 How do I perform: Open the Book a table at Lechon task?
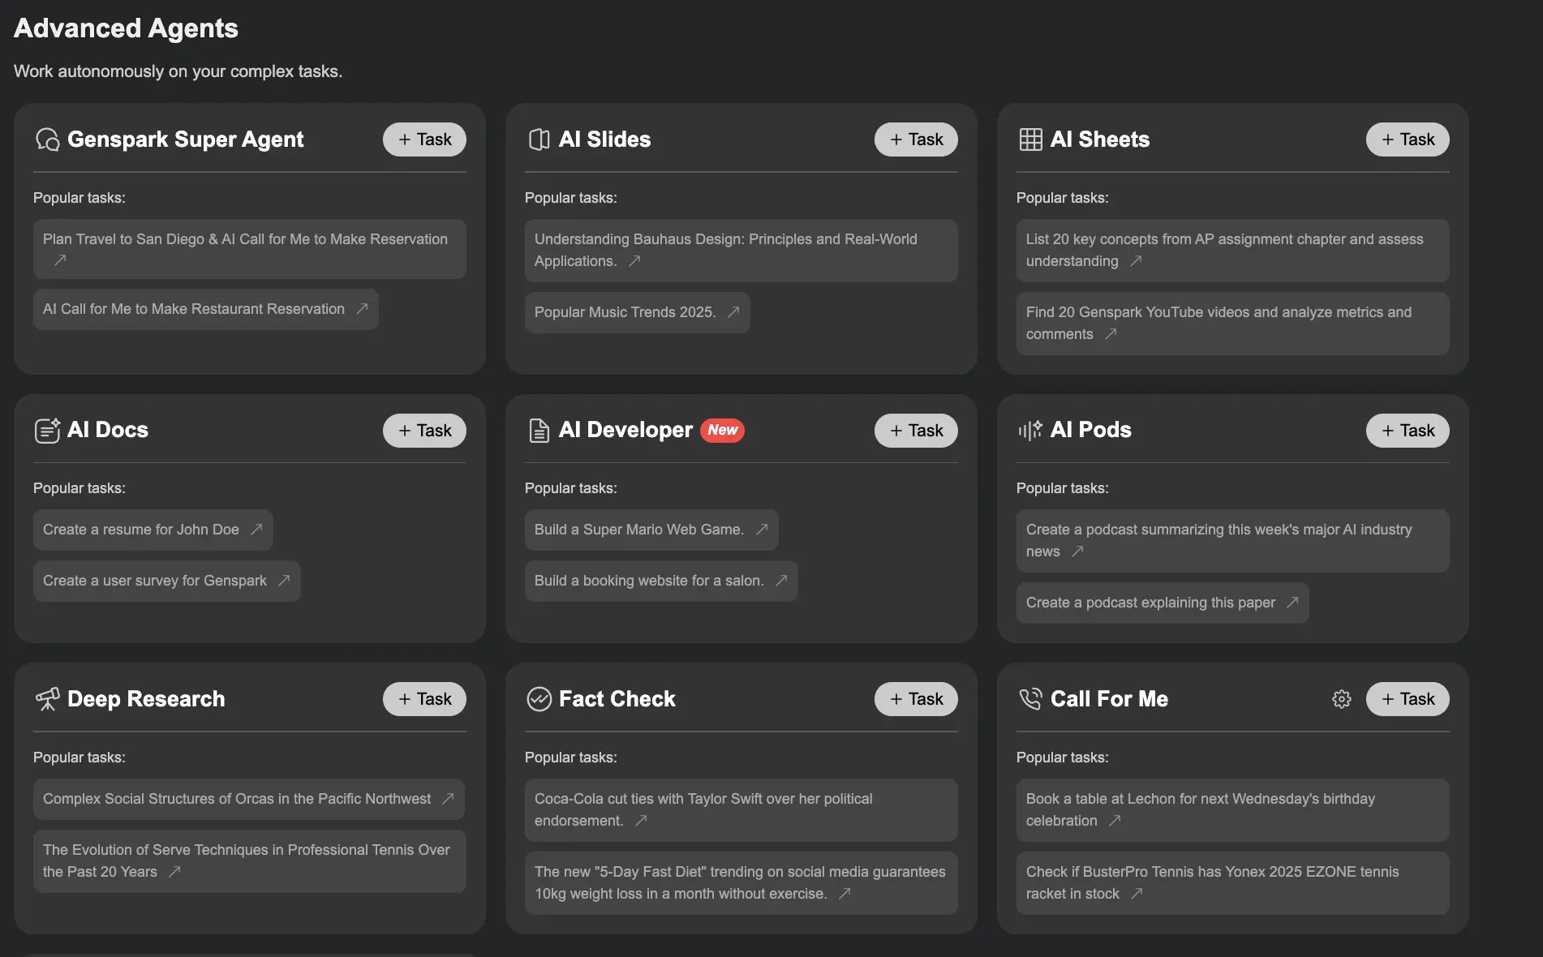pos(1231,809)
